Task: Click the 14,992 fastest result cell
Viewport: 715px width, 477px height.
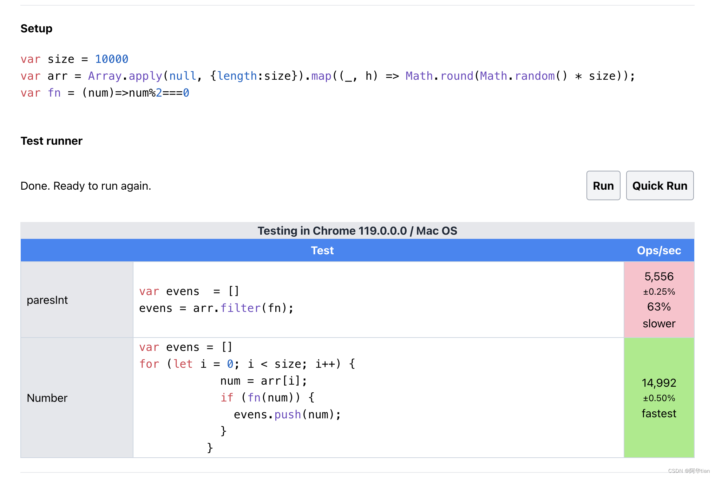Action: pyautogui.click(x=659, y=398)
